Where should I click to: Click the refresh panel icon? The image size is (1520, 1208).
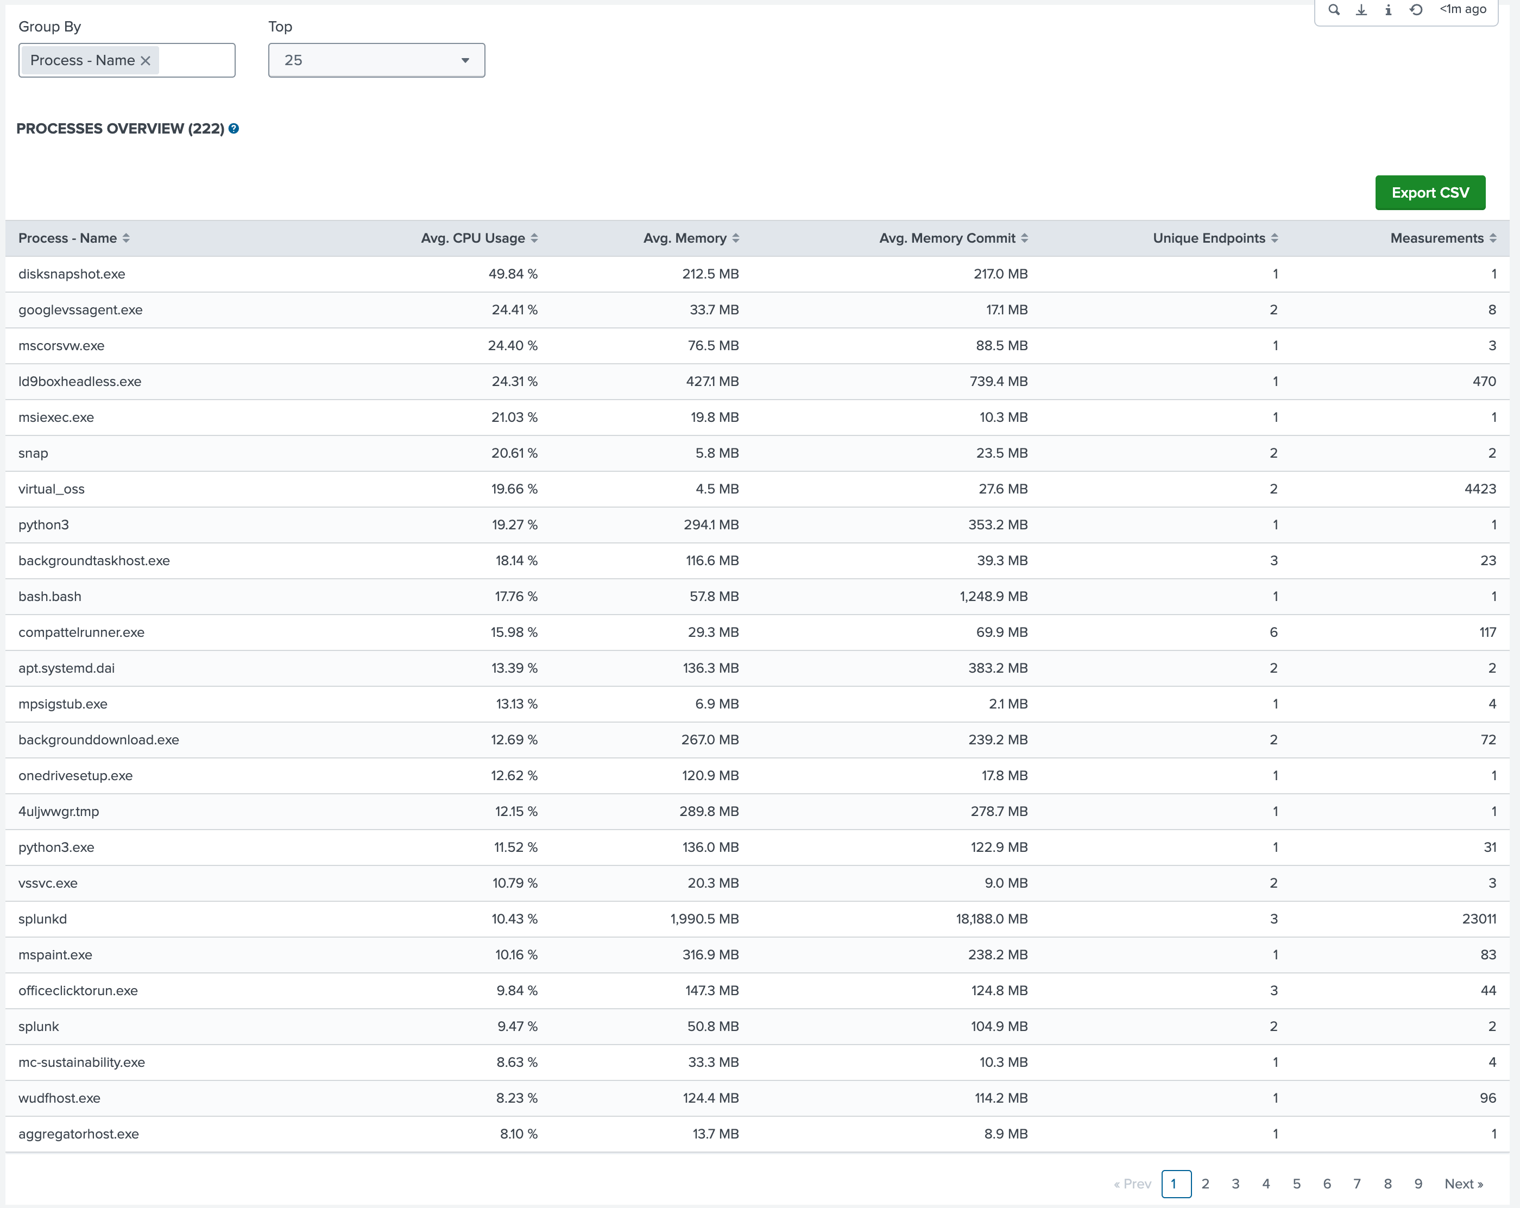tap(1416, 10)
